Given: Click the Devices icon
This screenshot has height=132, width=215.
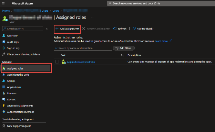Looking at the screenshot, I should tap(4, 99).
